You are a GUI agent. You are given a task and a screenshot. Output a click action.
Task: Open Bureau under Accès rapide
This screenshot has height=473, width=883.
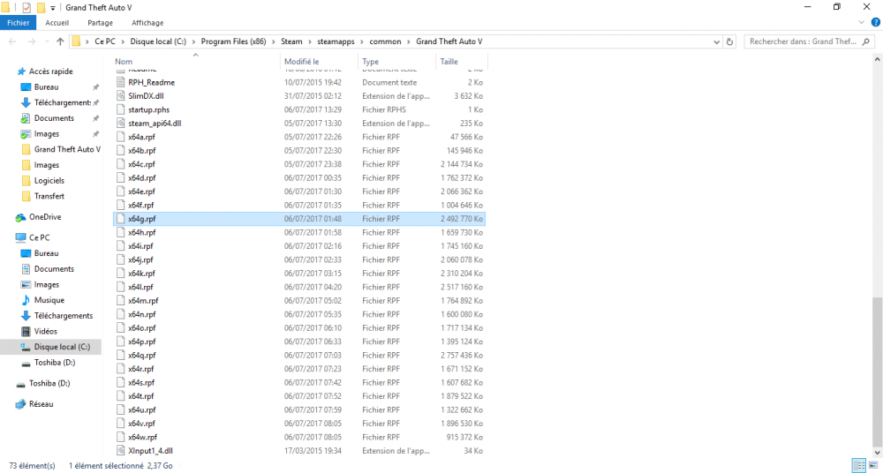46,87
